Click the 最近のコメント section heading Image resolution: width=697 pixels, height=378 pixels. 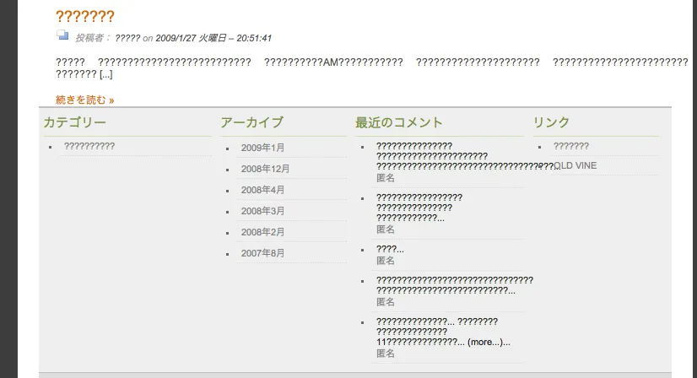[399, 122]
